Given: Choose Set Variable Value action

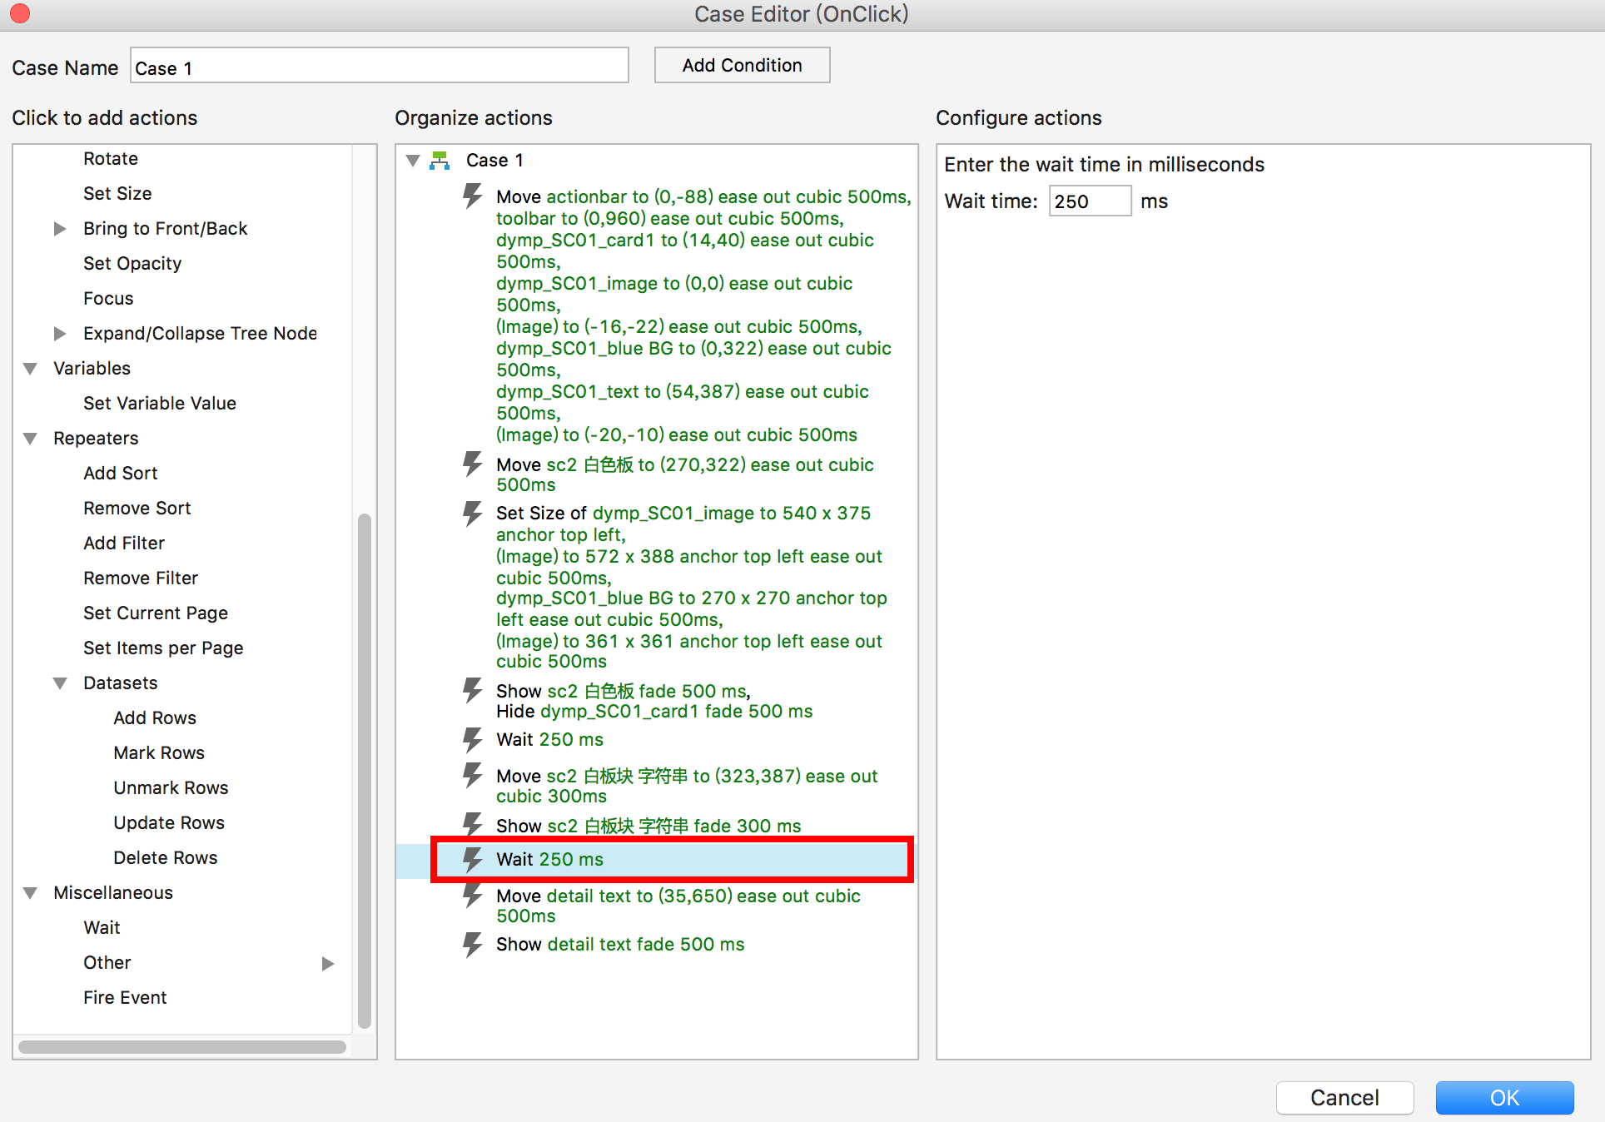Looking at the screenshot, I should (159, 403).
